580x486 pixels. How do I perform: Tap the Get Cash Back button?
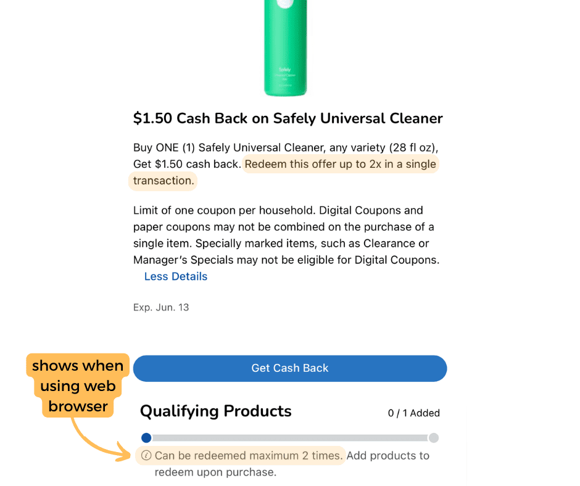point(290,368)
